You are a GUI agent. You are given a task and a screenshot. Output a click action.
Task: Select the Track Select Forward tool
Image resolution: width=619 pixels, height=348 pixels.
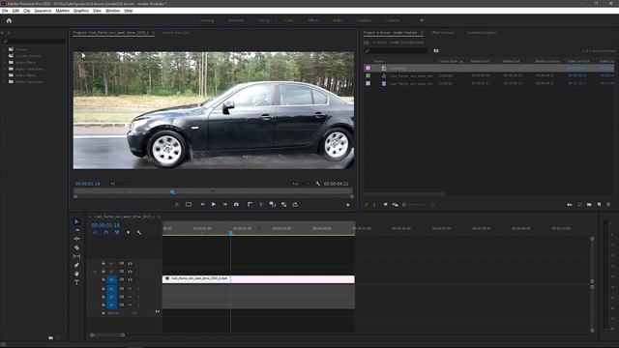tap(76, 230)
